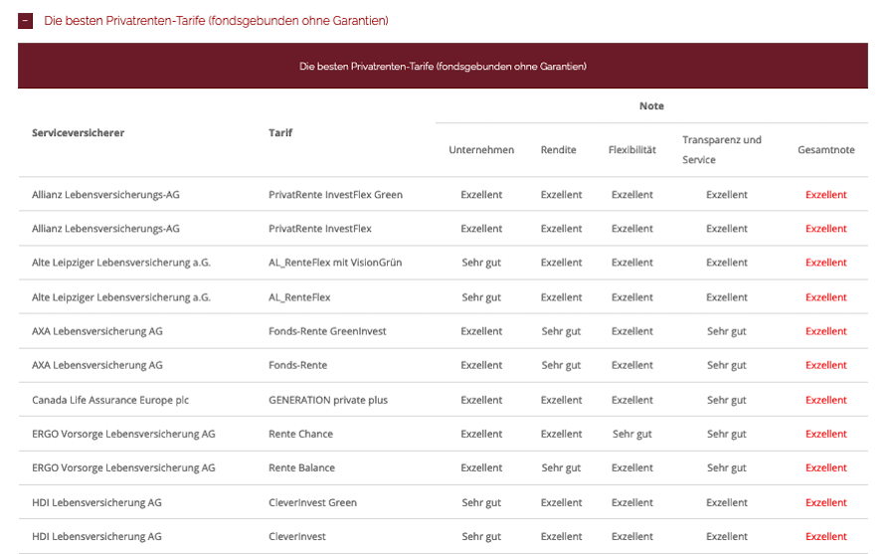This screenshot has width=895, height=554.
Task: Click the Gesamtnote column header
Action: 826,149
